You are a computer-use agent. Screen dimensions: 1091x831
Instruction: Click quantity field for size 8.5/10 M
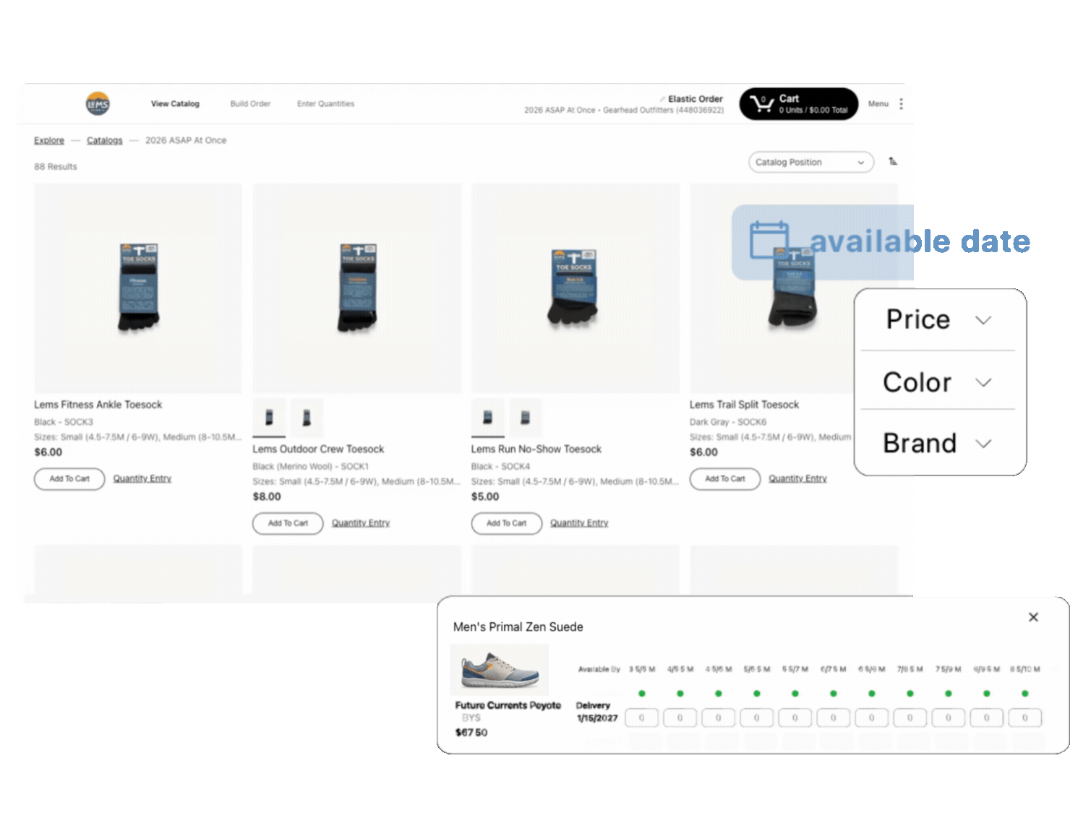click(x=1024, y=718)
